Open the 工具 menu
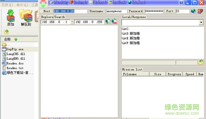Image resolution: width=206 pixels, height=119 pixels. [35, 5]
